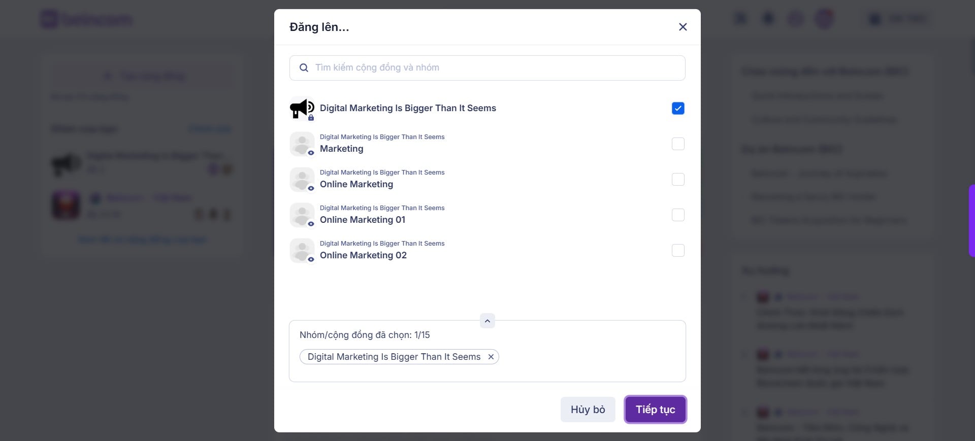Click the Online Marketing group avatar
The image size is (975, 441).
(x=302, y=180)
